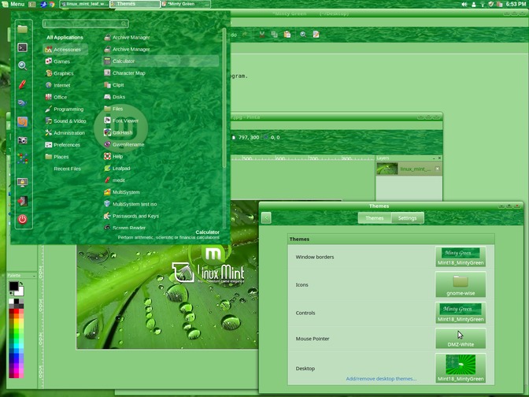The height and width of the screenshot is (397, 529).
Task: Click the back arrow in Themes window
Action: pyautogui.click(x=266, y=217)
